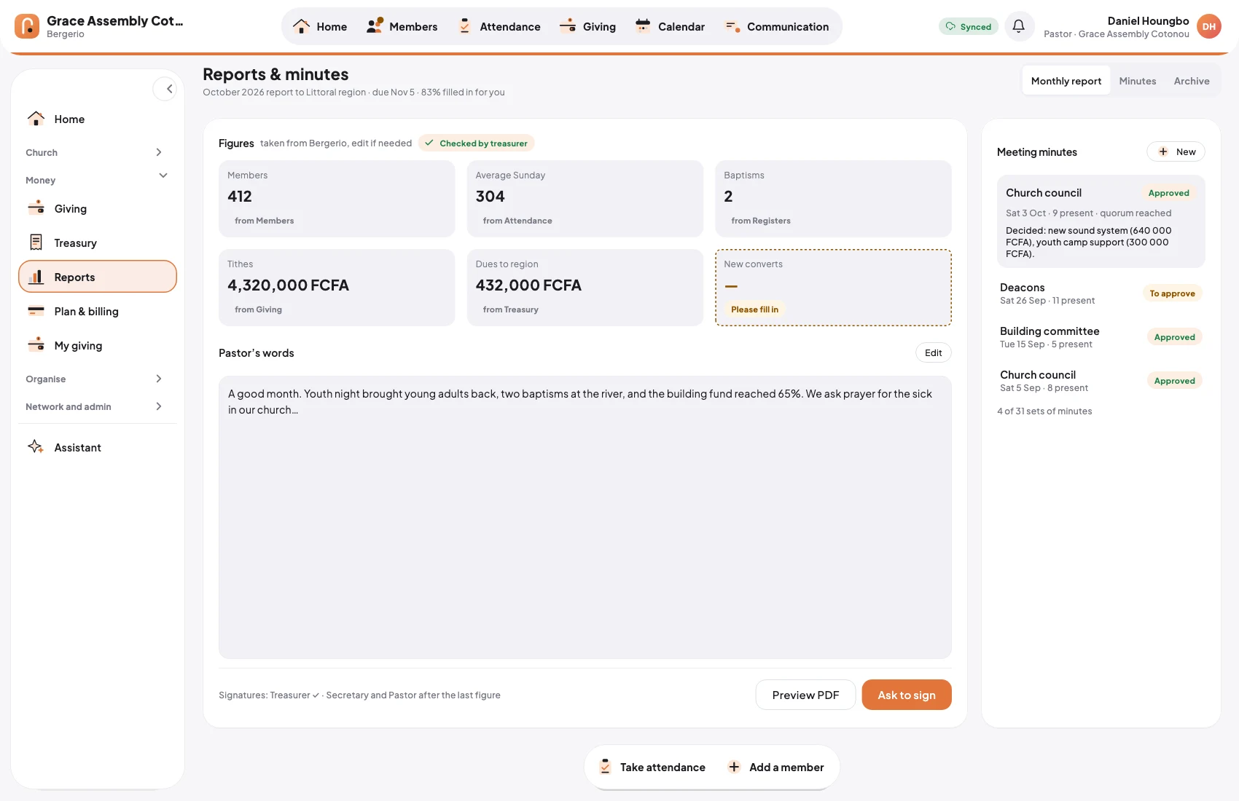The image size is (1239, 801).
Task: Click the New converts field to fill in
Action: (x=833, y=288)
